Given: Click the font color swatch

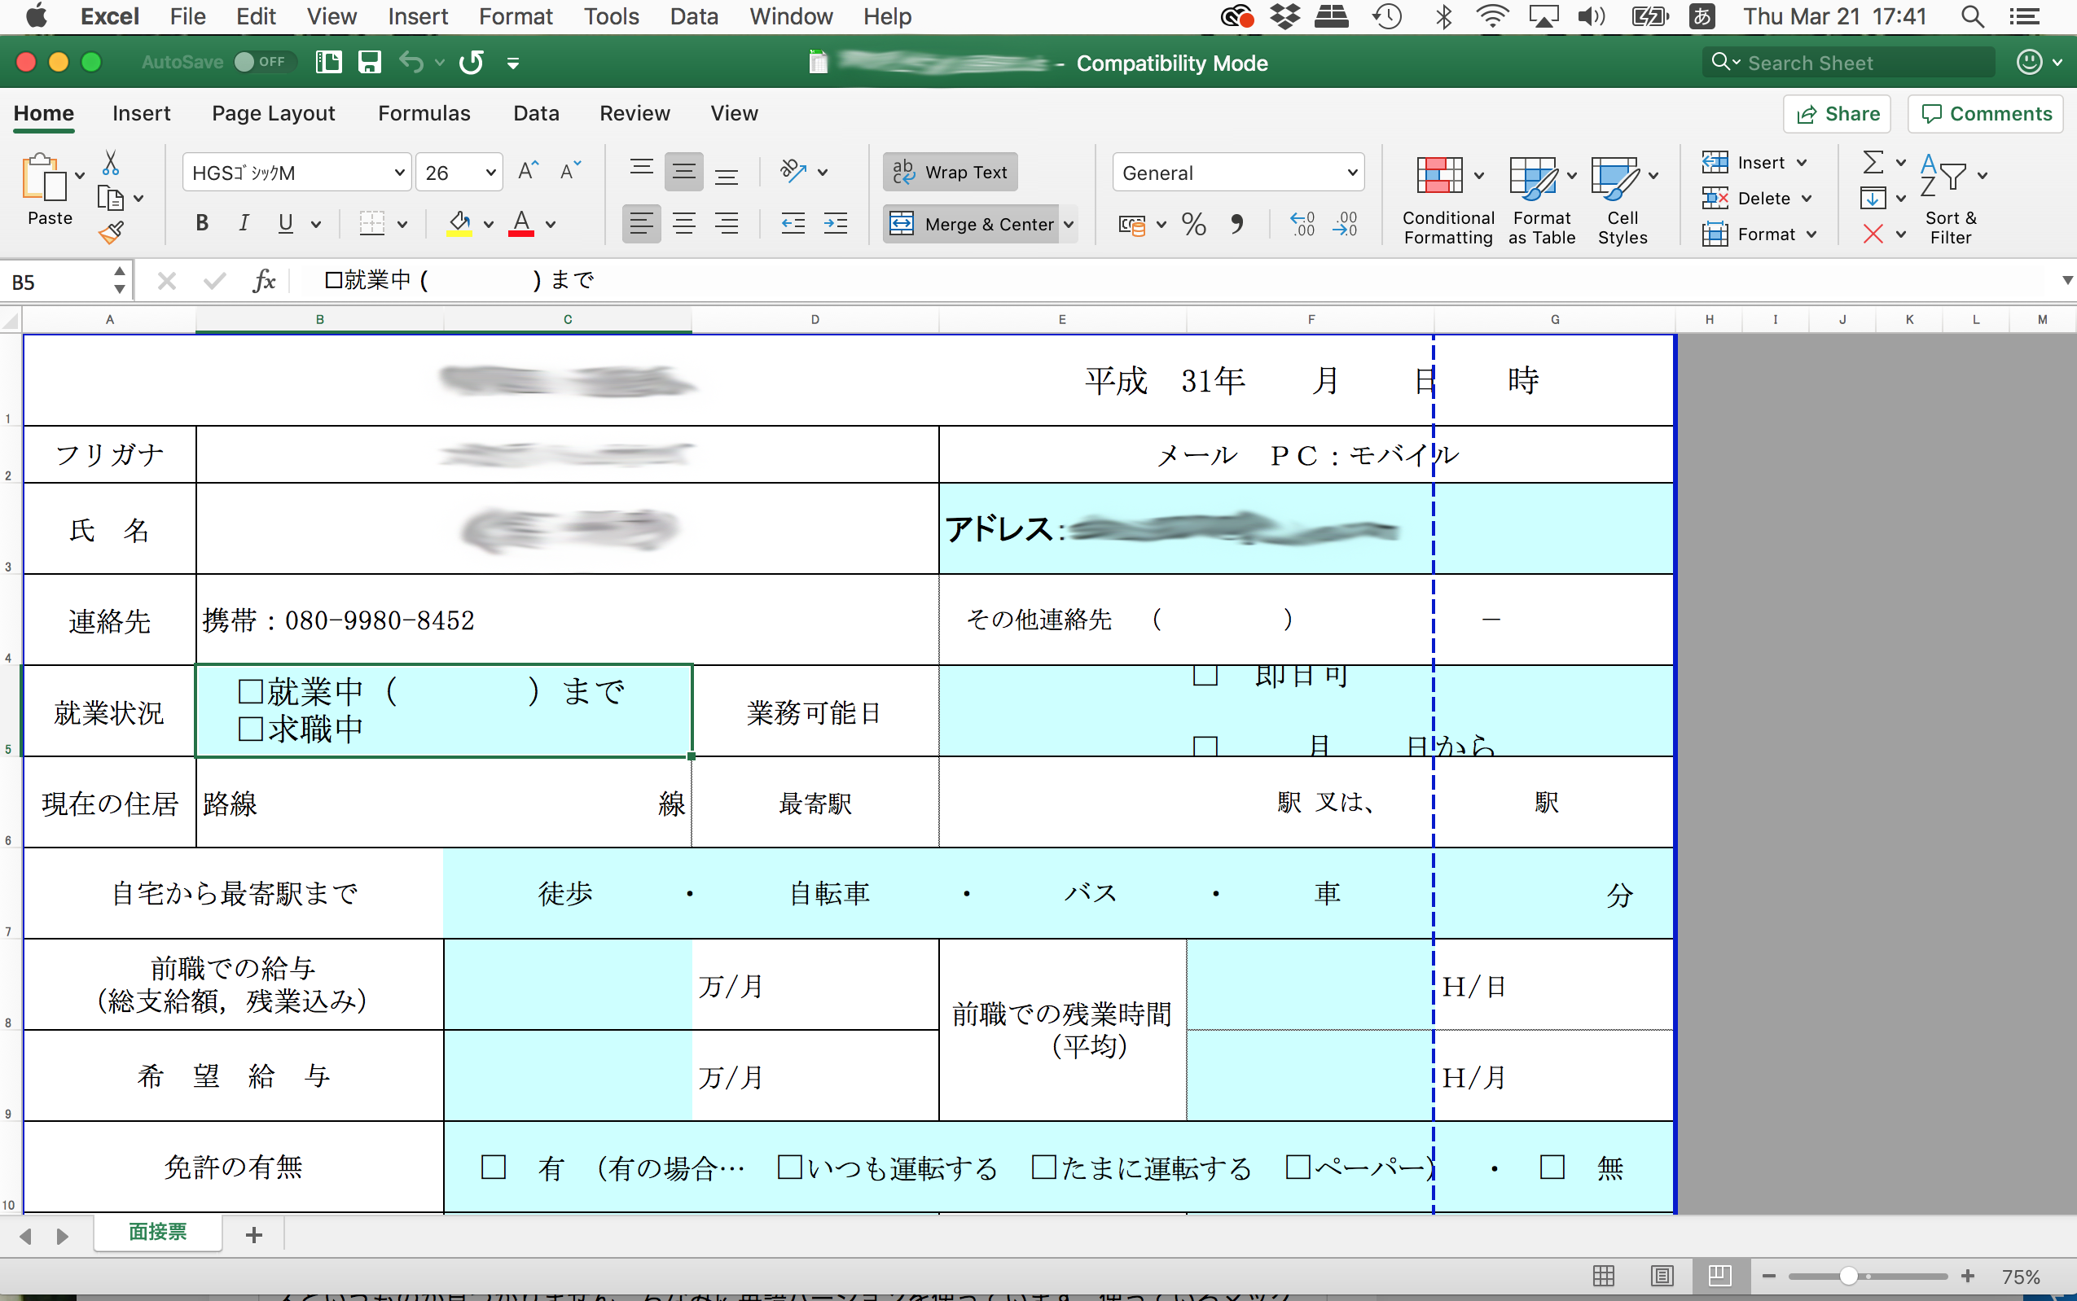Looking at the screenshot, I should (x=522, y=234).
